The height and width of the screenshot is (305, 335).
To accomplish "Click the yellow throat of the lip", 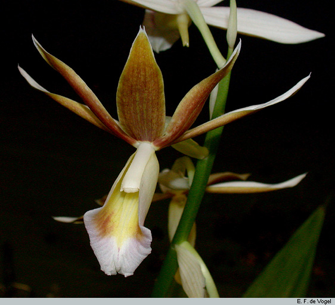I will tap(124, 211).
